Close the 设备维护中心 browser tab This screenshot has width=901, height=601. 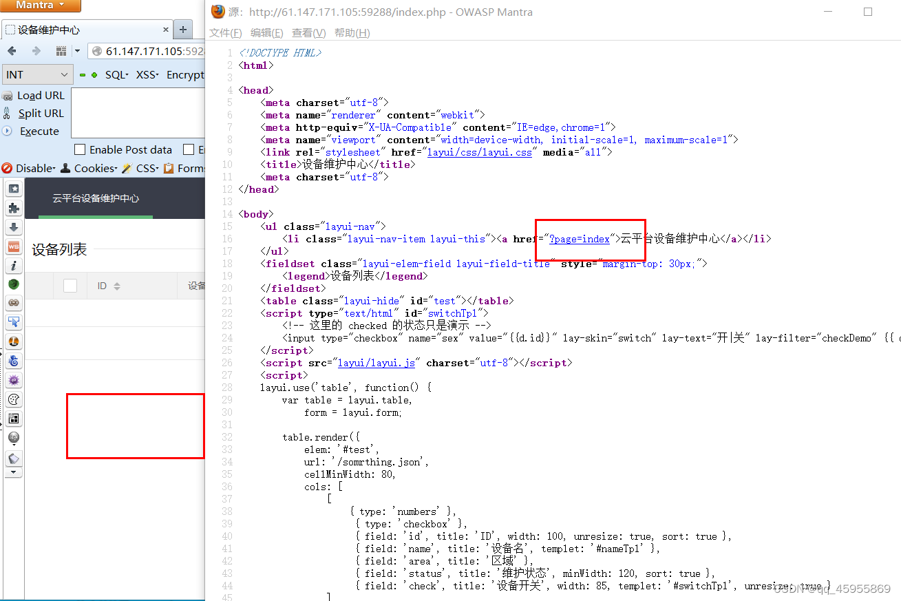point(166,30)
